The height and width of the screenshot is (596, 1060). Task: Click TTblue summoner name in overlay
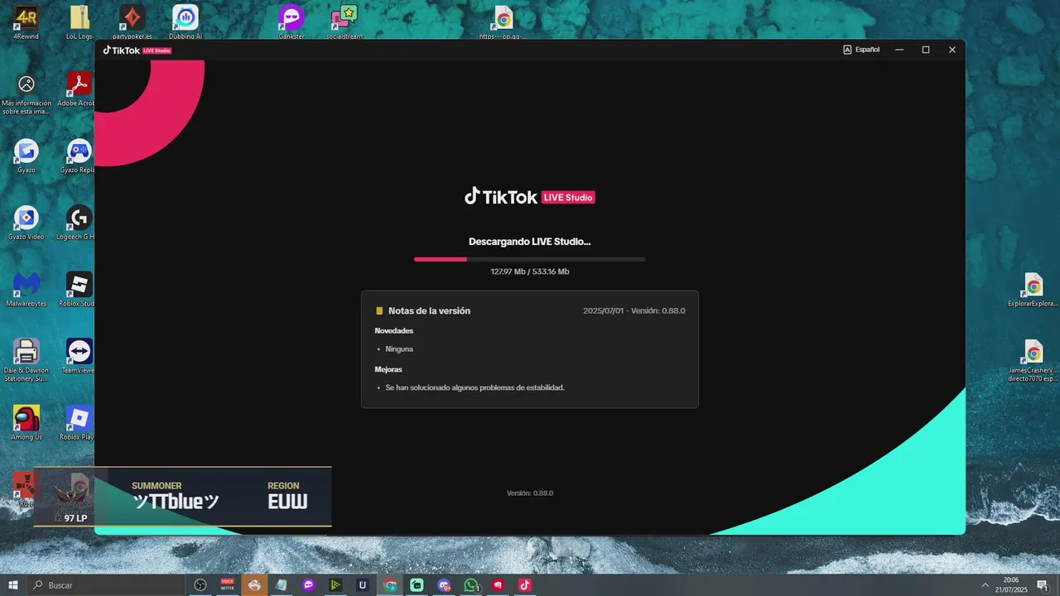pyautogui.click(x=176, y=502)
